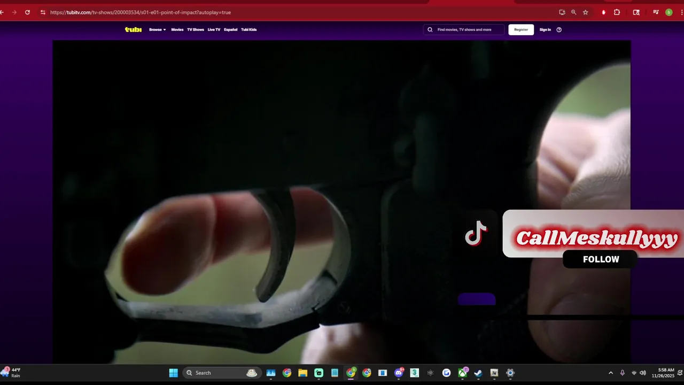The image size is (684, 385).
Task: Switch to Español content
Action: [x=231, y=29]
